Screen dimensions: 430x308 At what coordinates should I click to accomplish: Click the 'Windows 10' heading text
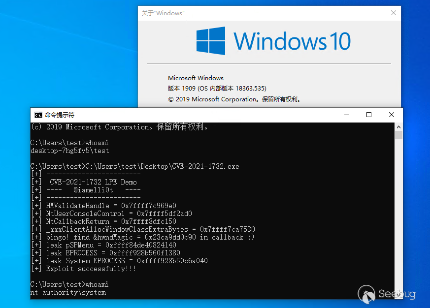point(292,41)
